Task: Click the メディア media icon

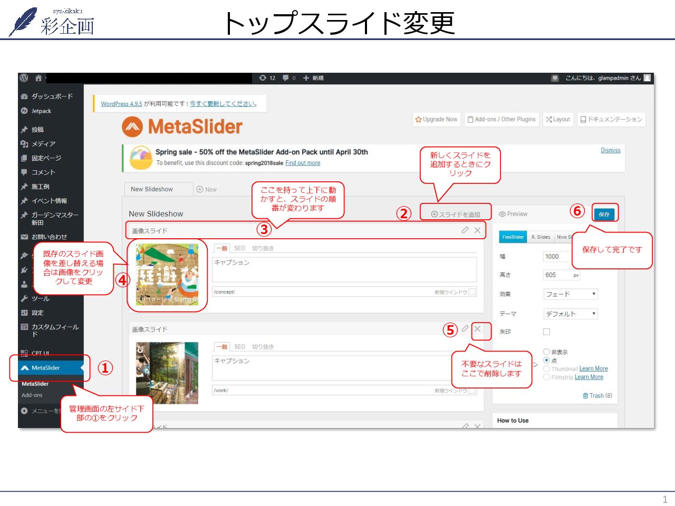Action: [24, 144]
